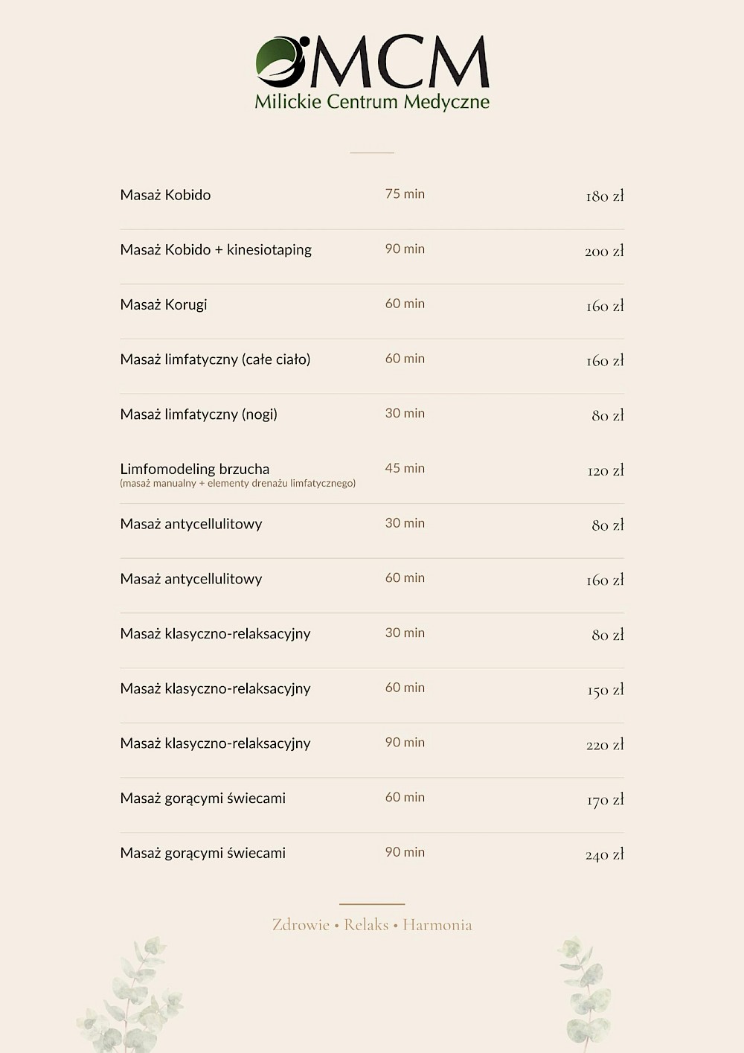
Task: Click the 240 zł price
Action: click(605, 855)
